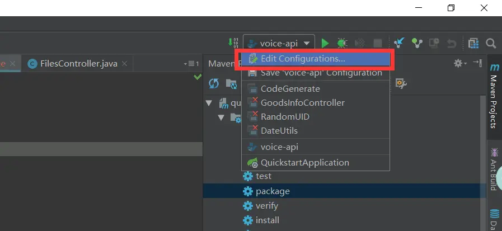Select Save 'voice-api' Configuration entry

(x=315, y=73)
